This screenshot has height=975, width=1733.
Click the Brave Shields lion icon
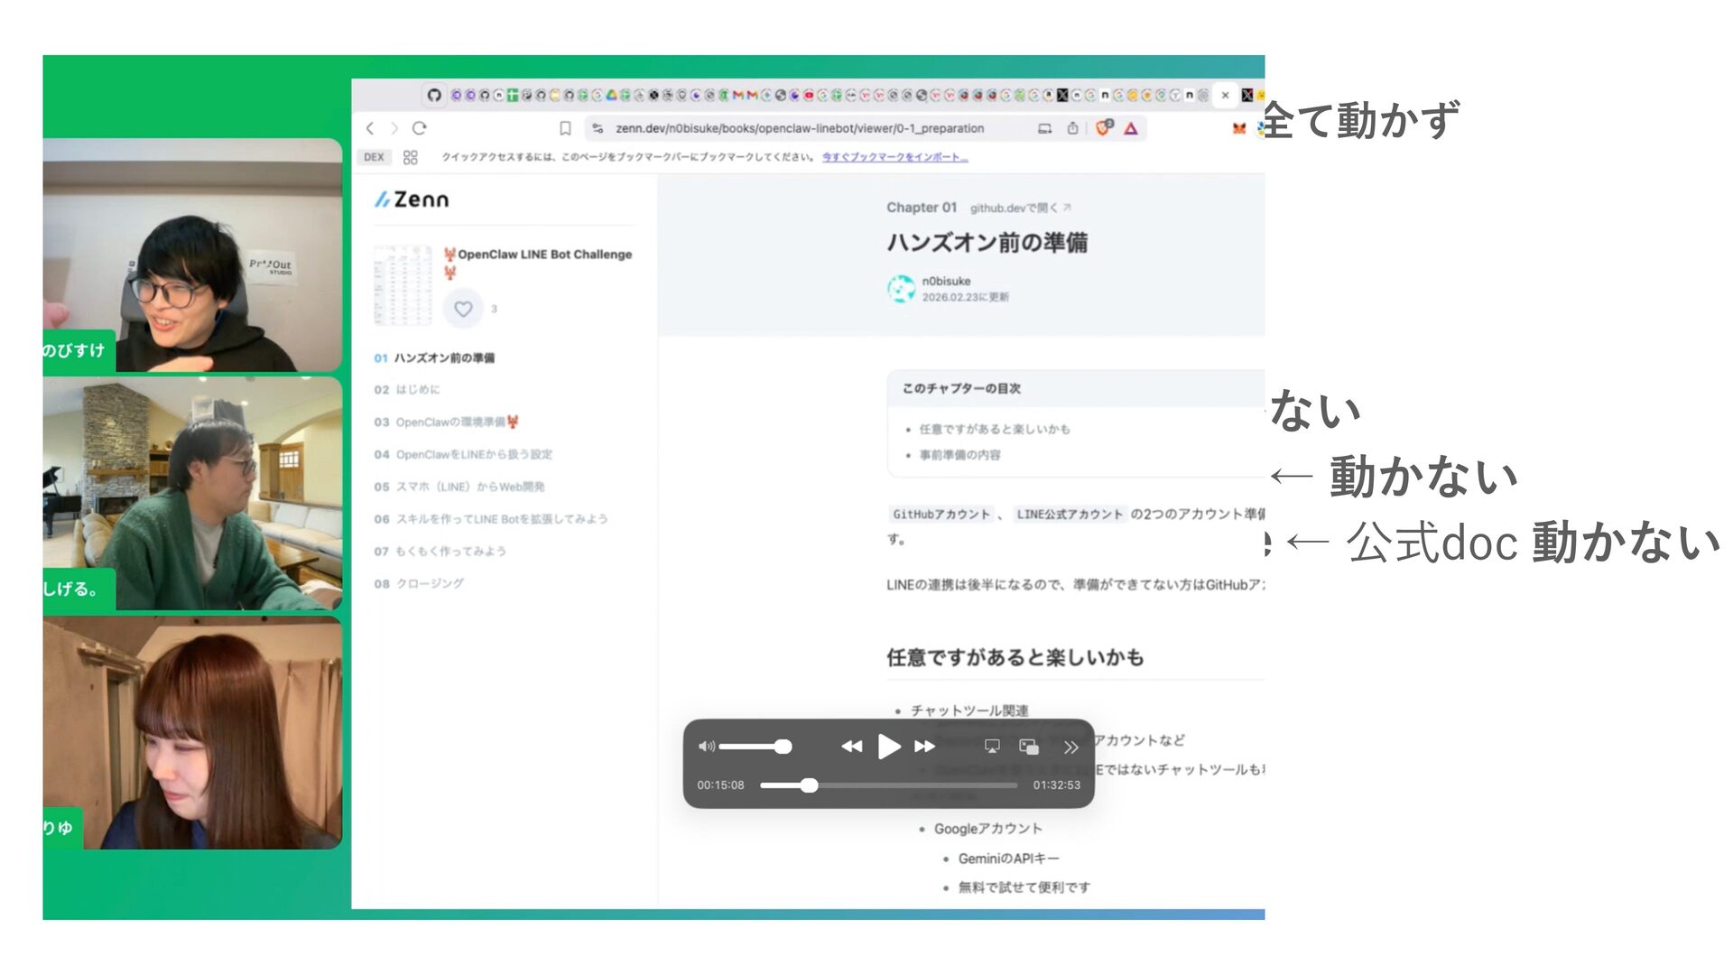(x=1103, y=128)
